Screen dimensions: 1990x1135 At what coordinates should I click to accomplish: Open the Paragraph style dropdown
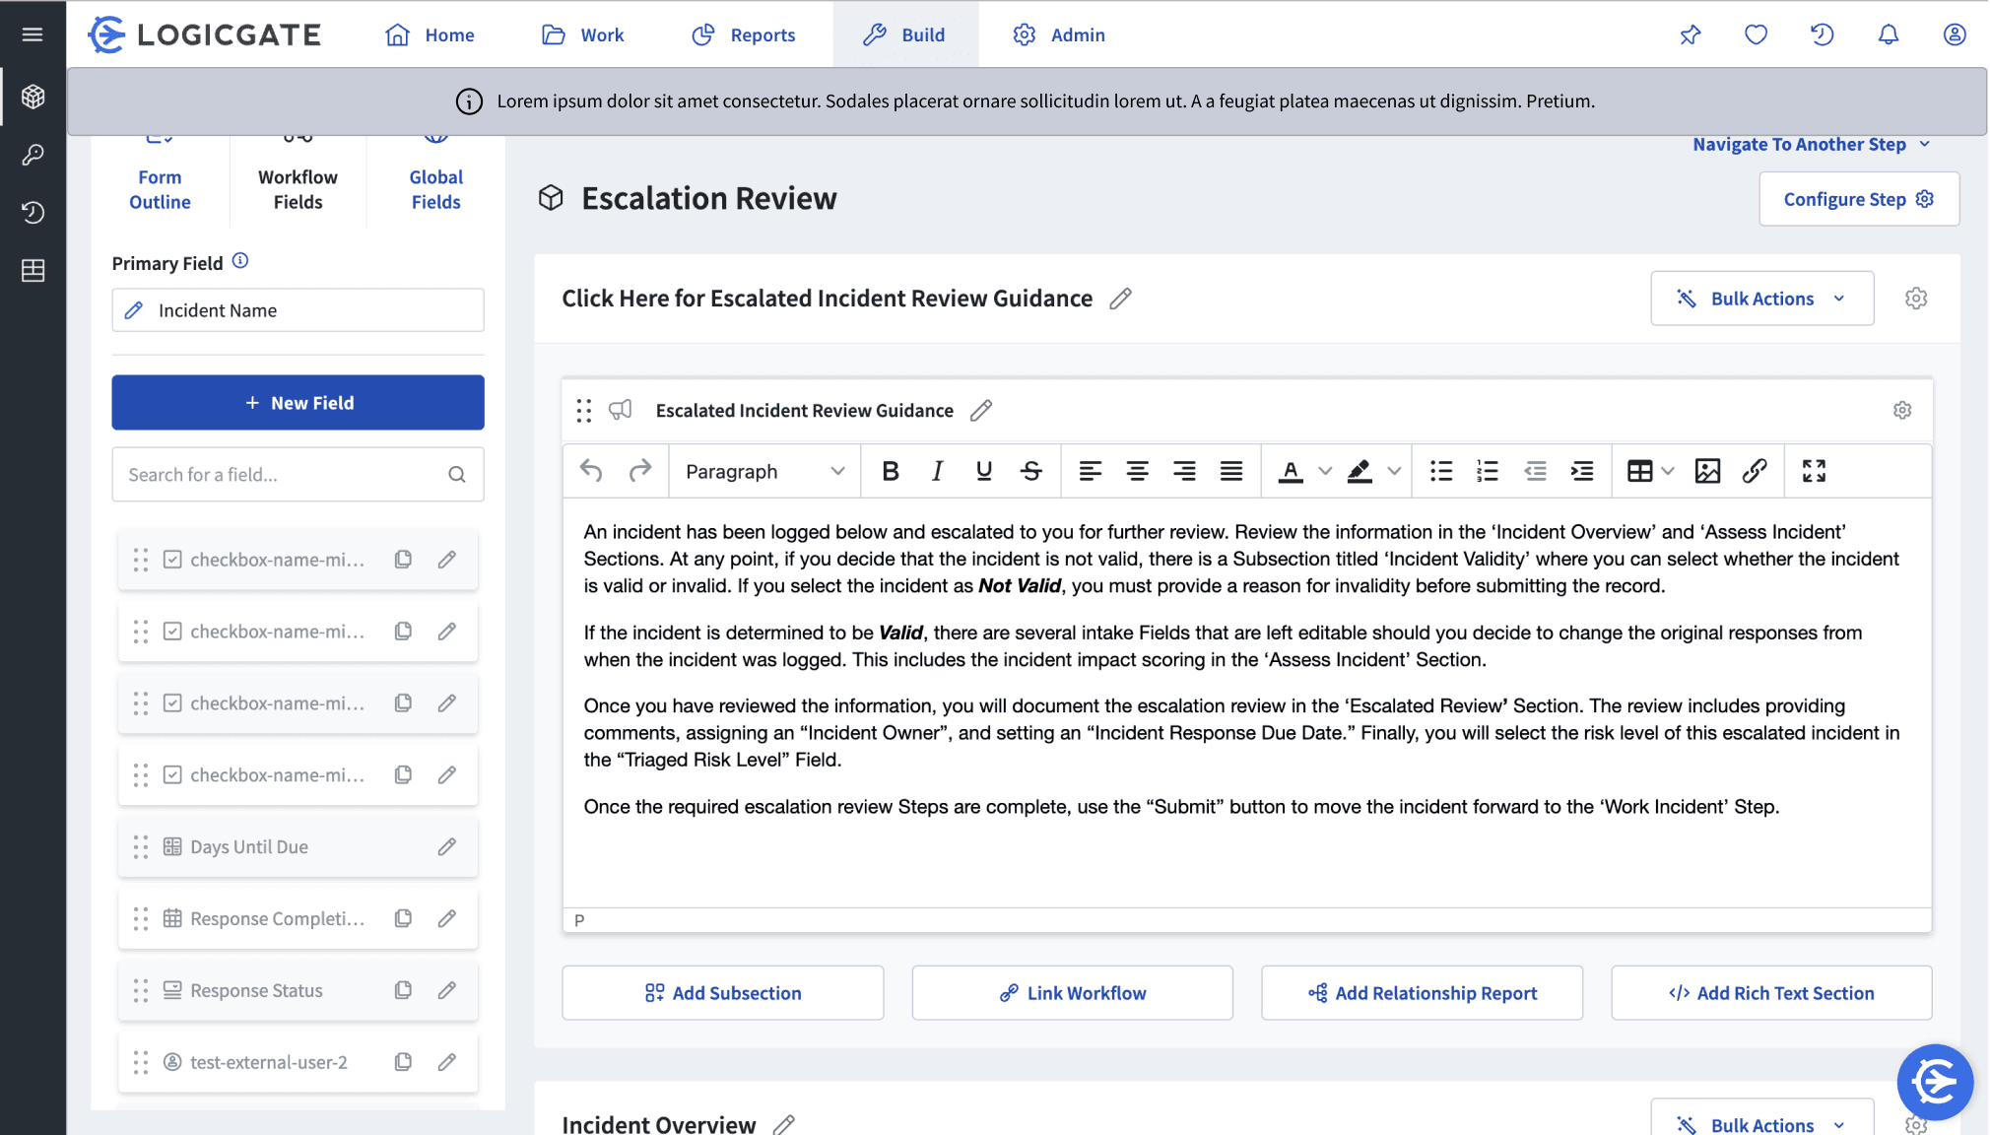(x=764, y=471)
